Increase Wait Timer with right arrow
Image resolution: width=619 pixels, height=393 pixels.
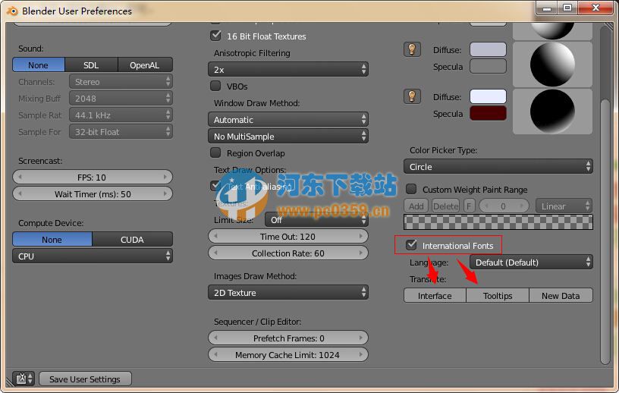165,193
